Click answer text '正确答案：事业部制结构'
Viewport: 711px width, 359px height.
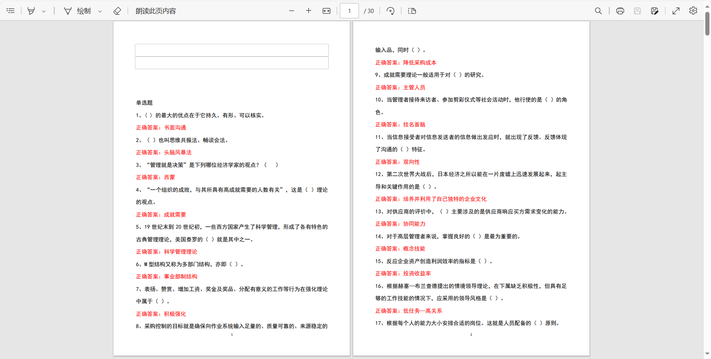pyautogui.click(x=167, y=277)
